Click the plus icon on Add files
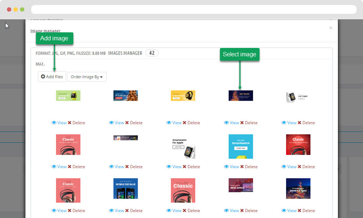The image size is (363, 218). pyautogui.click(x=43, y=77)
